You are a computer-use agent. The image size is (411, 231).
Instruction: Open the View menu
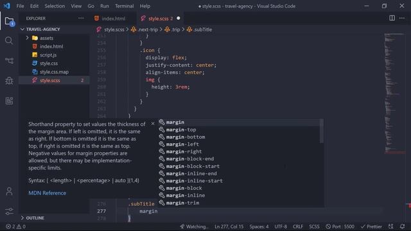click(x=76, y=6)
